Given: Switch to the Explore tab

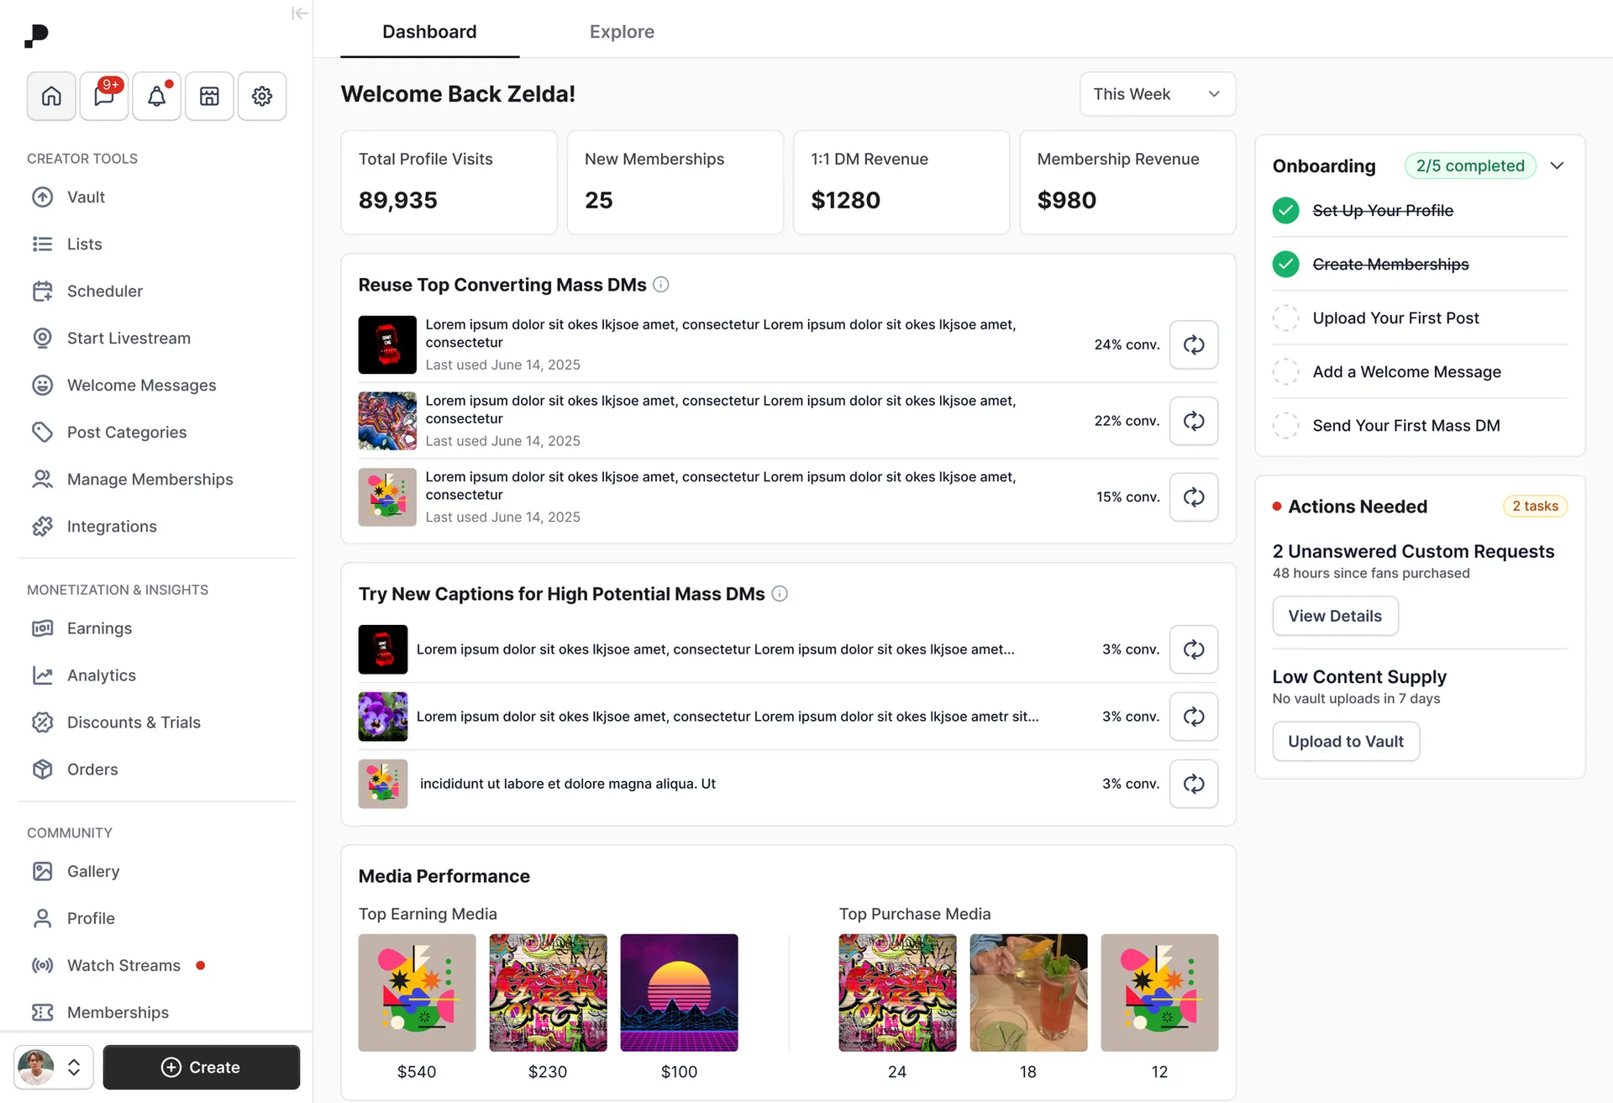Looking at the screenshot, I should click(622, 31).
